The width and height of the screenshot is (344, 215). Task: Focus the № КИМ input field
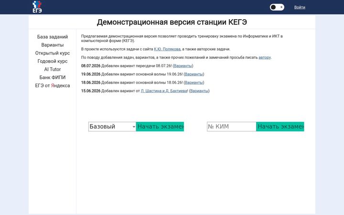point(231,127)
